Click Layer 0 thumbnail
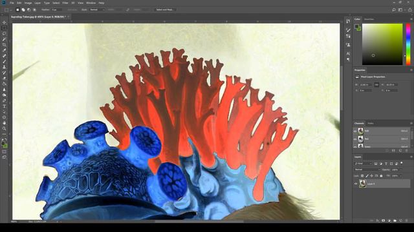Image resolution: width=414 pixels, height=232 pixels. click(x=362, y=184)
